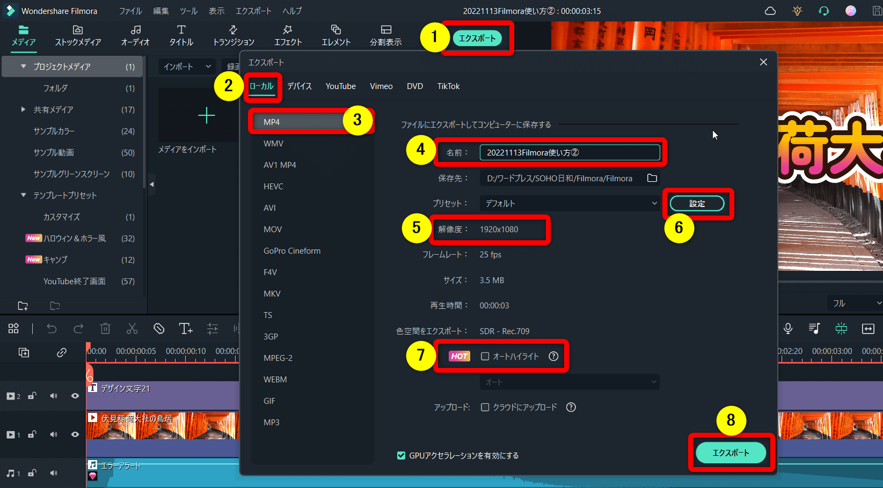
Task: Hide video track 1 with eye icon
Action: pyautogui.click(x=75, y=434)
